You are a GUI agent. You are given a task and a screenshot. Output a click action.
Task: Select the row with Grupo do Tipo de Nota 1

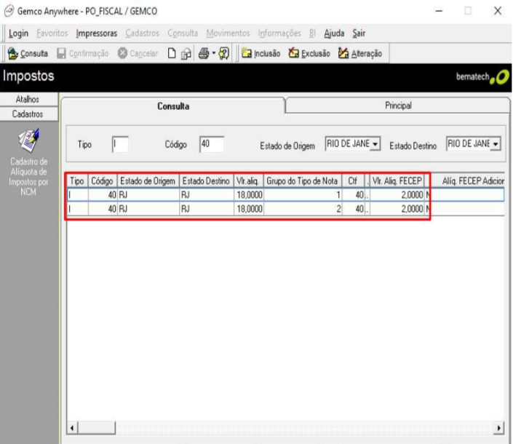click(286, 194)
